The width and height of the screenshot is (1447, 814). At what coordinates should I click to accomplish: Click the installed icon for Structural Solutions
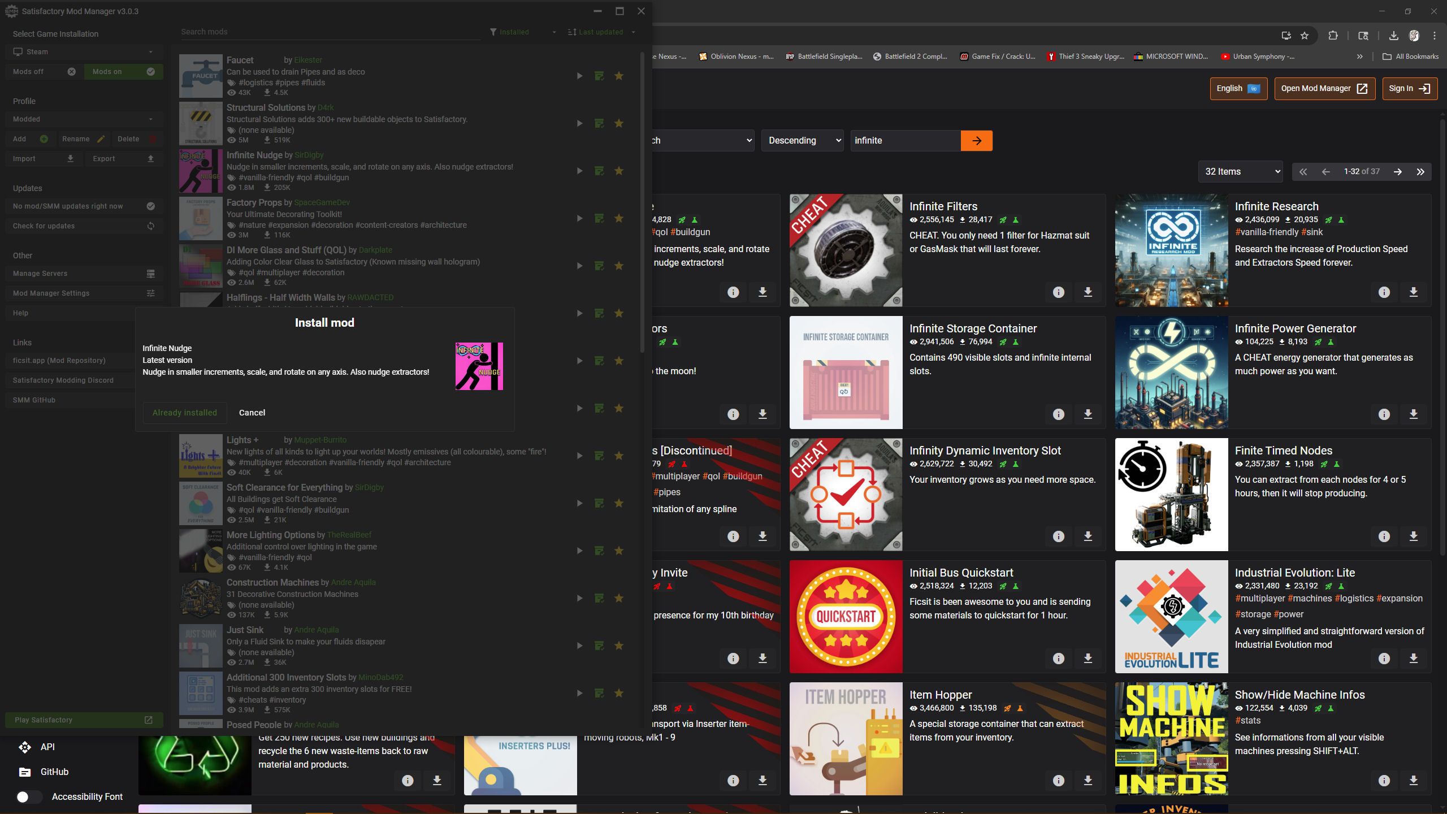[599, 123]
